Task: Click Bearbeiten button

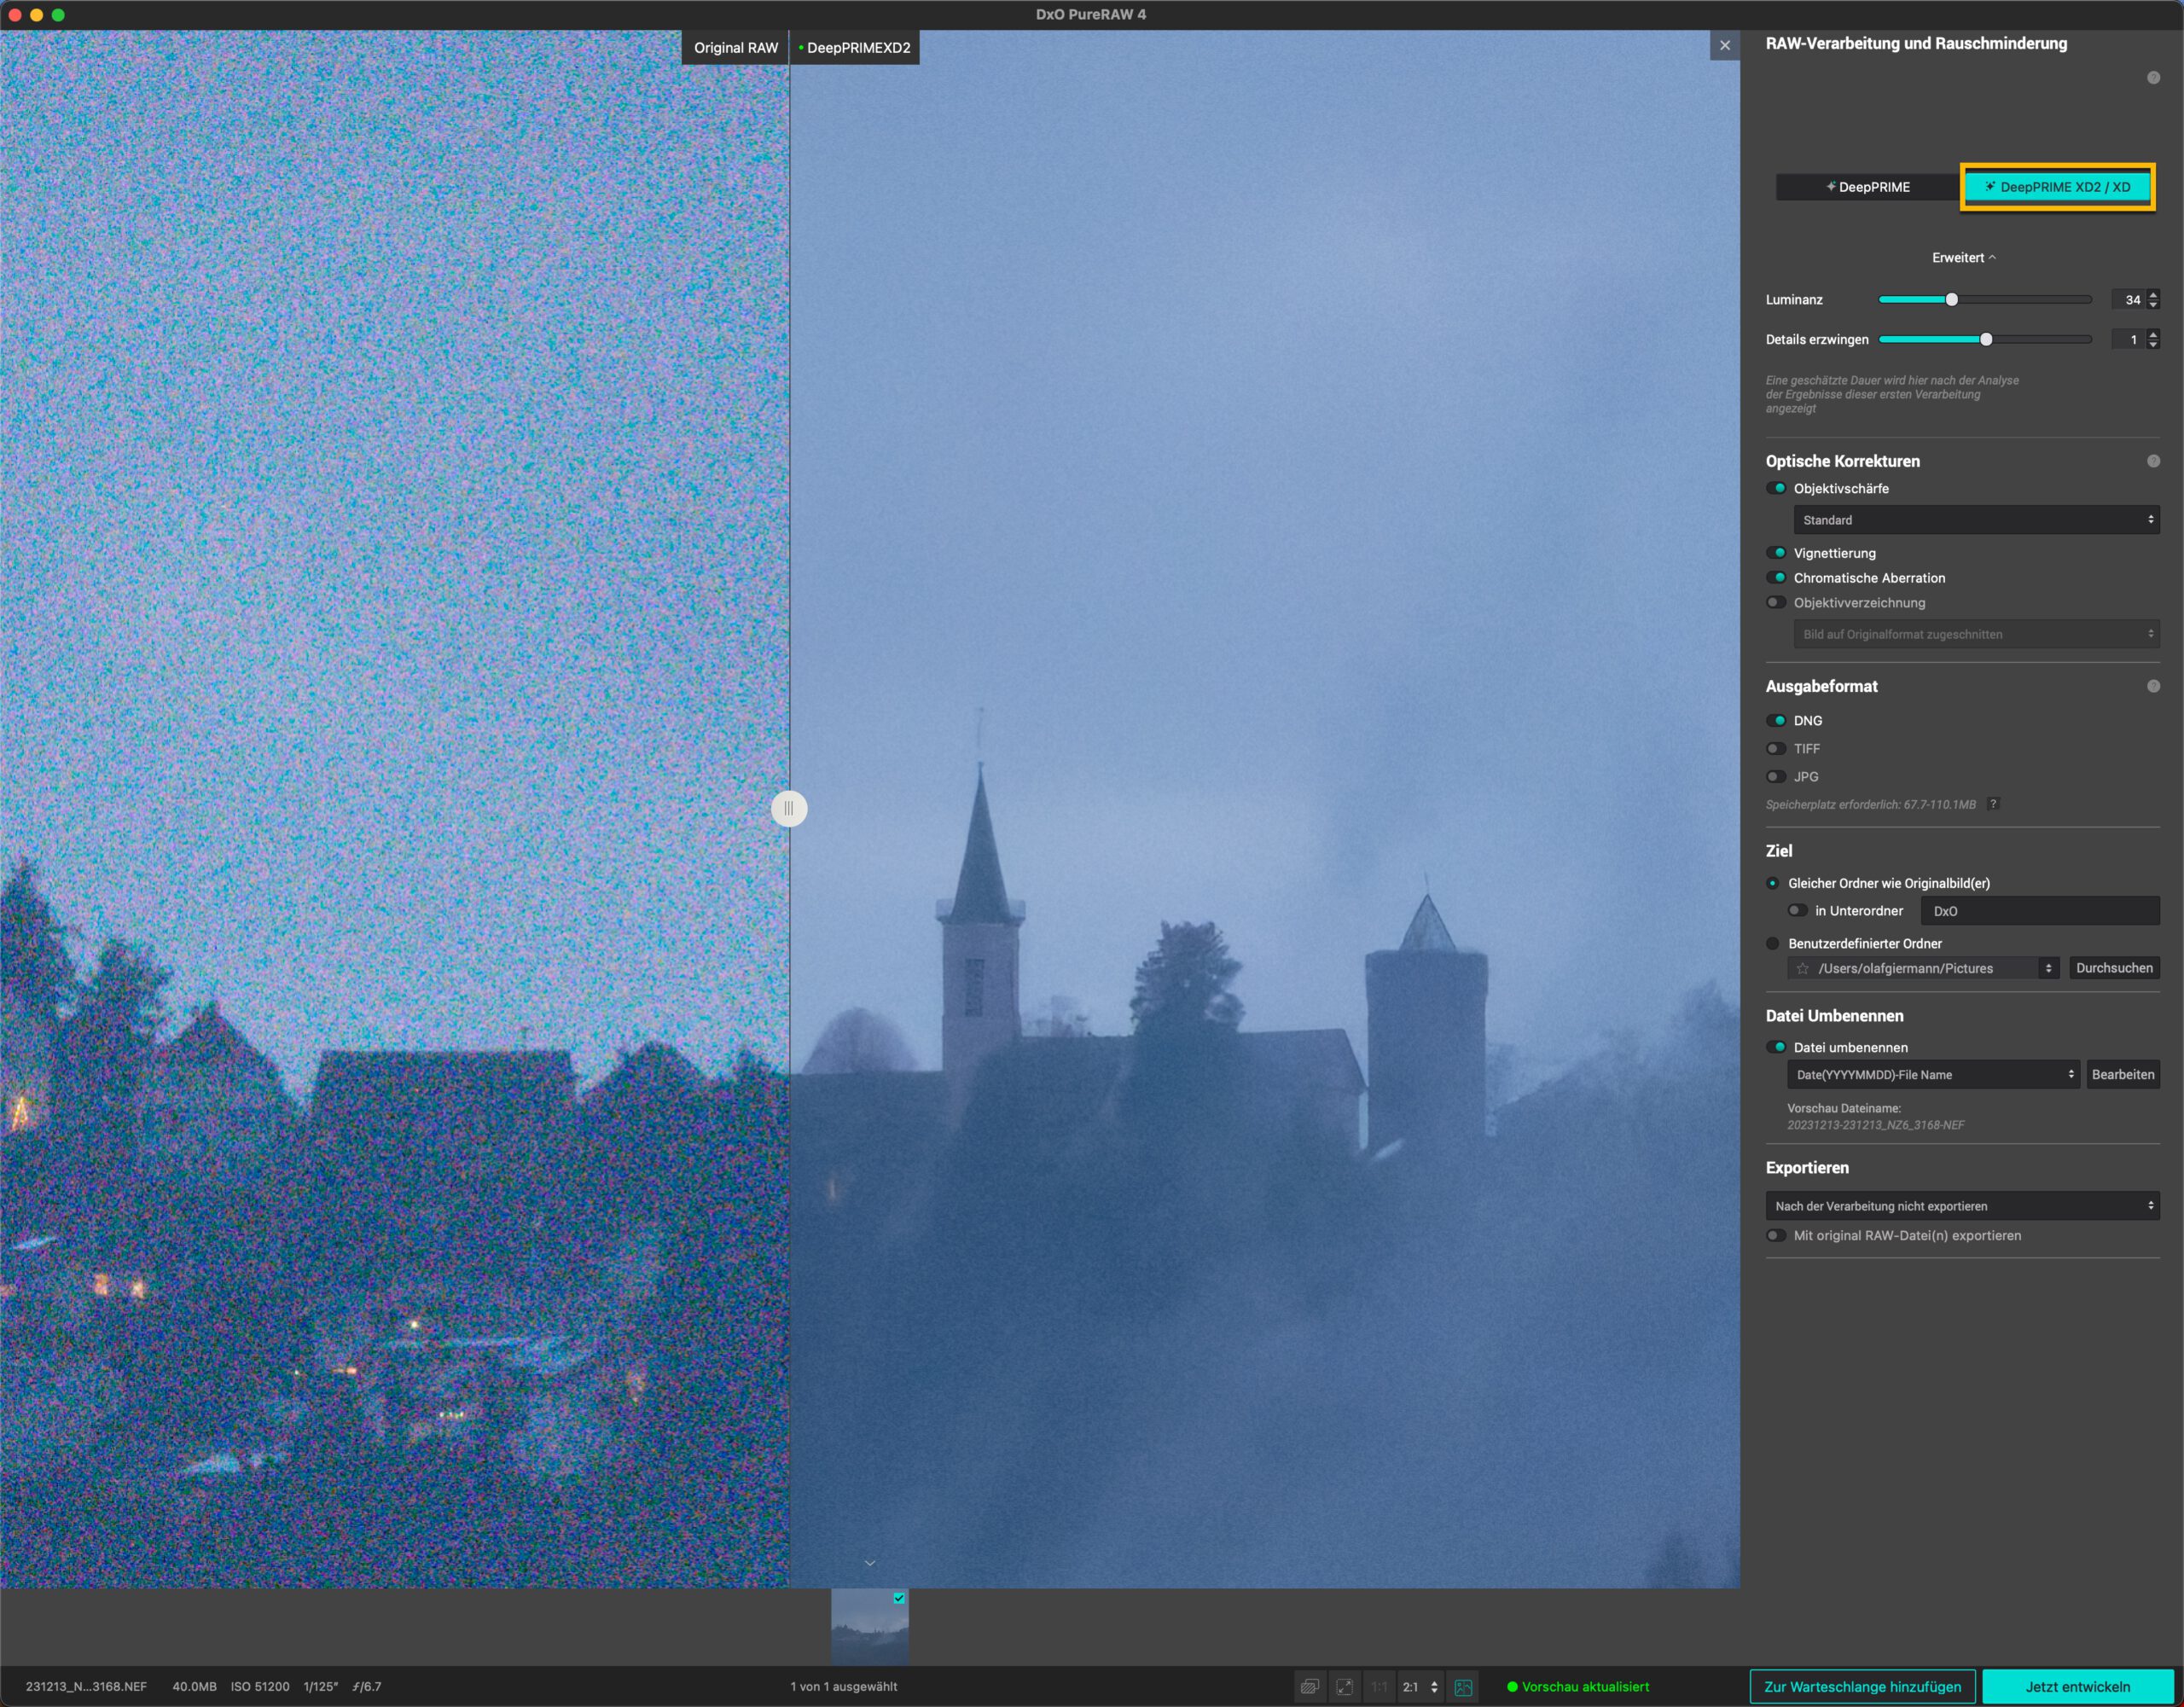Action: (2122, 1075)
